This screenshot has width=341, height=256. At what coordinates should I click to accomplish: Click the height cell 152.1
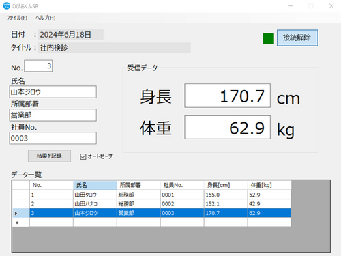[x=226, y=204]
